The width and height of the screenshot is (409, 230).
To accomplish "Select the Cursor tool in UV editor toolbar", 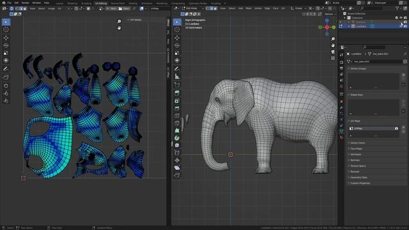I will pos(6,29).
